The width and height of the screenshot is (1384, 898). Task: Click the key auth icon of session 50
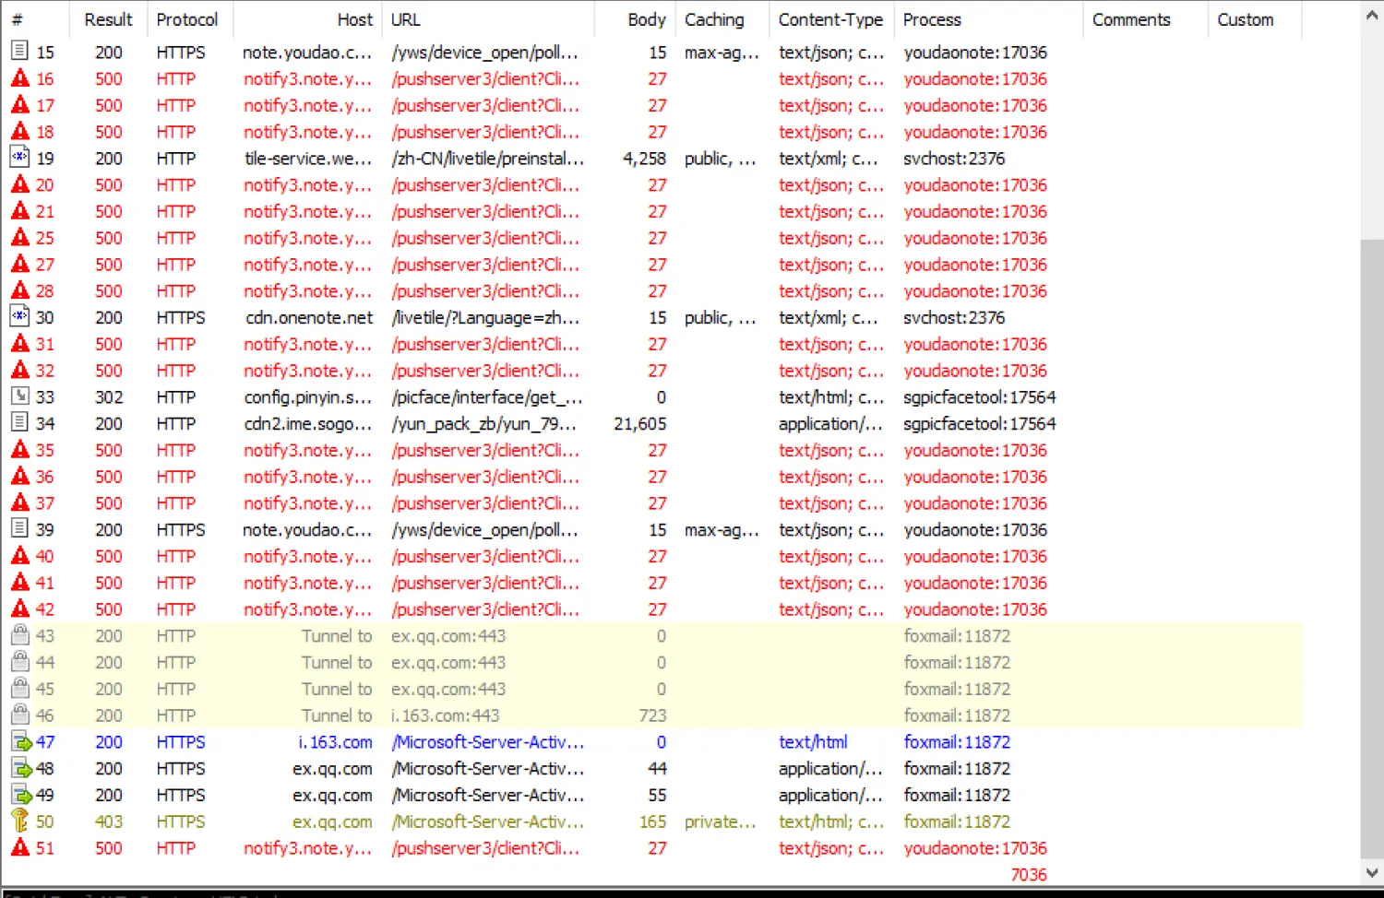pyautogui.click(x=19, y=821)
